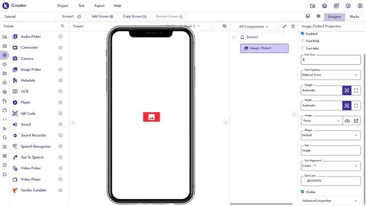Upload image with cloud icon

[347, 121]
